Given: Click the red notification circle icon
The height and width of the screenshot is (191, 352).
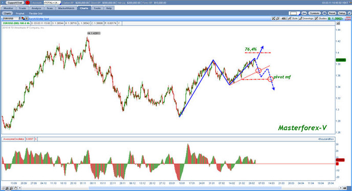Looking at the screenshot, I should click(x=28, y=3).
